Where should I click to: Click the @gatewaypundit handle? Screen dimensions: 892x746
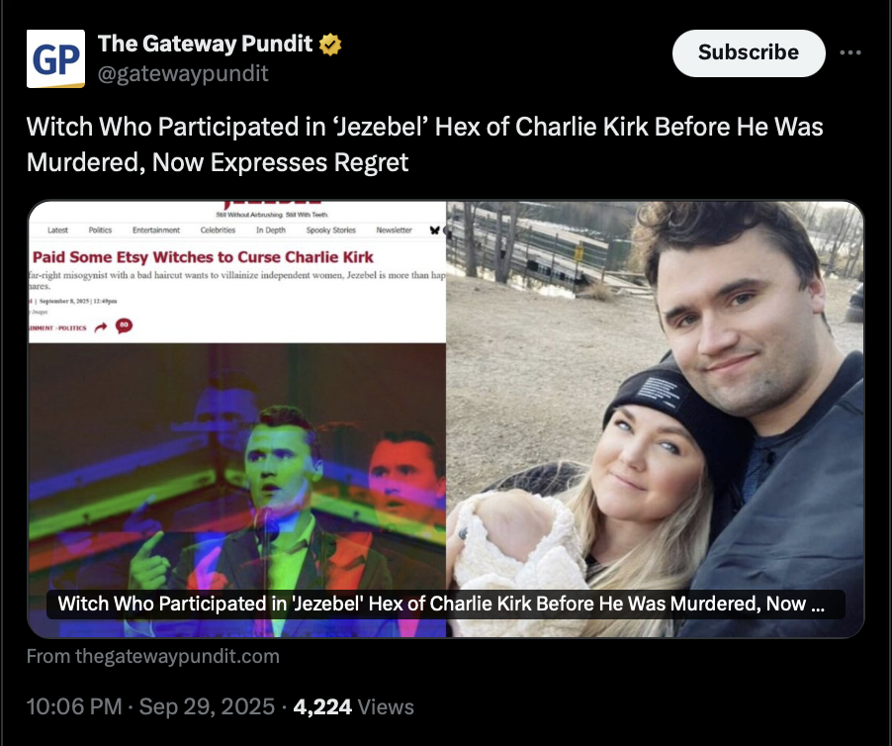point(182,73)
